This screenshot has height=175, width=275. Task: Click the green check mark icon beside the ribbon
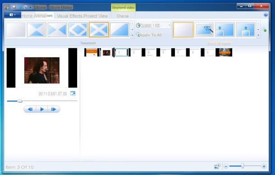click(265, 31)
